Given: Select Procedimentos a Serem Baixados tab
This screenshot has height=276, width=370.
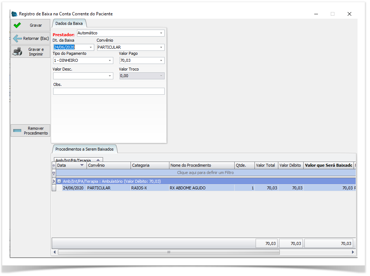Looking at the screenshot, I should coord(84,149).
